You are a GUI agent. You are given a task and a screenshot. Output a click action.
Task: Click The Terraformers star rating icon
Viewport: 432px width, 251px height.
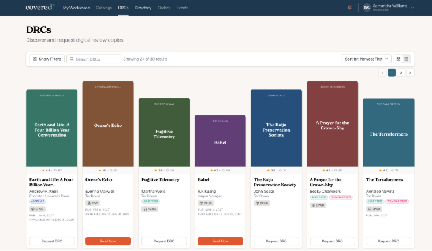pyautogui.click(x=380, y=170)
